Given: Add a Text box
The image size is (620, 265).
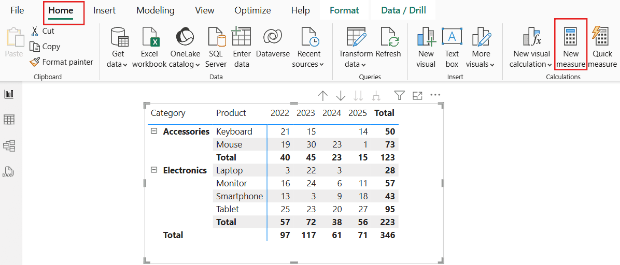Looking at the screenshot, I should [x=452, y=48].
